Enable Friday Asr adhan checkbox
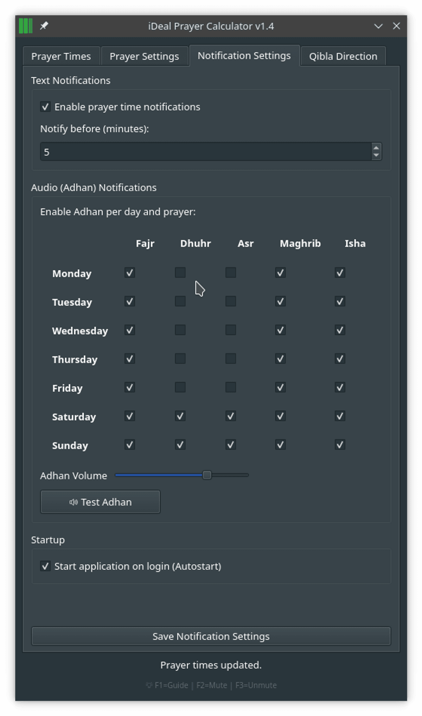The image size is (422, 716). (231, 388)
